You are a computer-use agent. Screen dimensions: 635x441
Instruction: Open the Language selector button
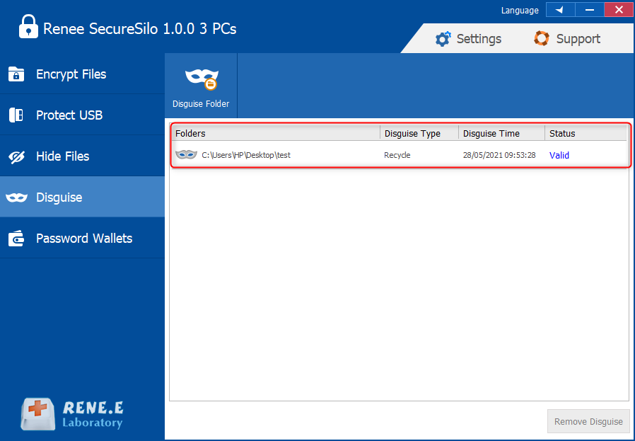[x=560, y=10]
